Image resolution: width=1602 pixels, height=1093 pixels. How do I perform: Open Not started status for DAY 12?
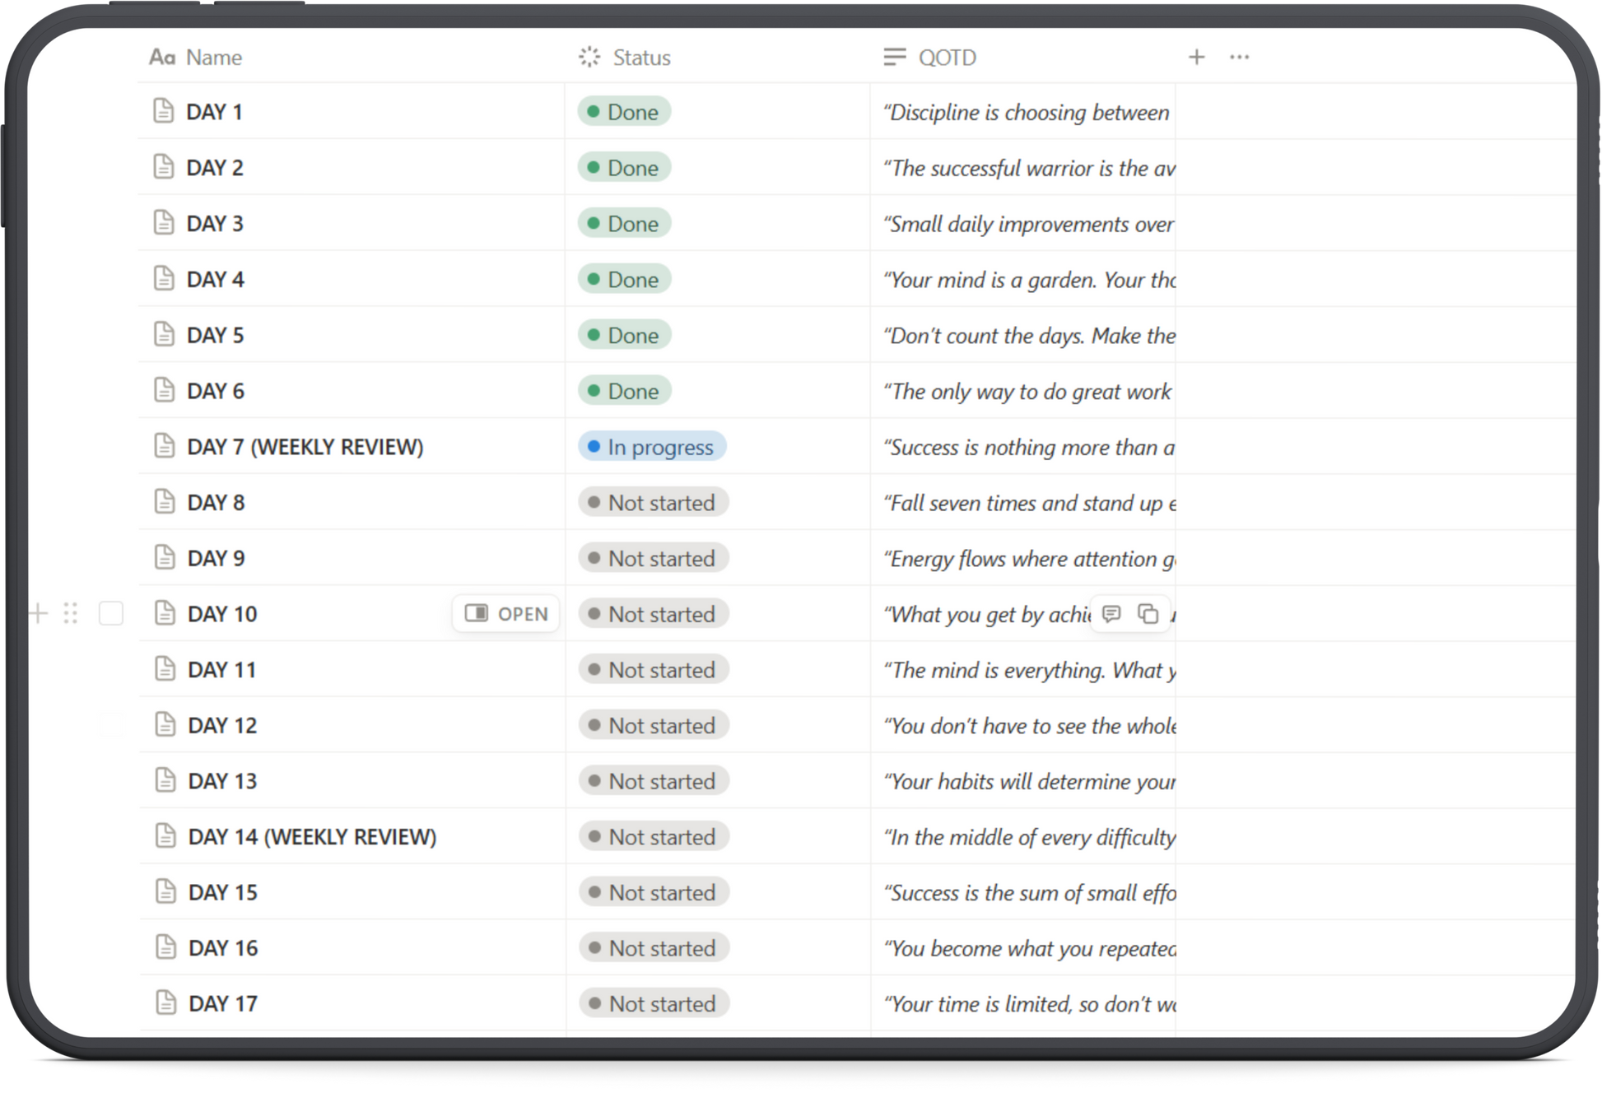(x=654, y=725)
